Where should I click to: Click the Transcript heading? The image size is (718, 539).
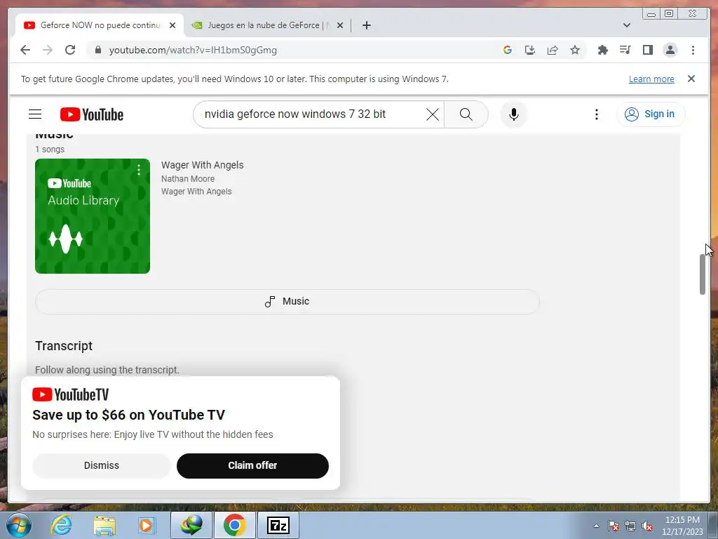pos(64,346)
